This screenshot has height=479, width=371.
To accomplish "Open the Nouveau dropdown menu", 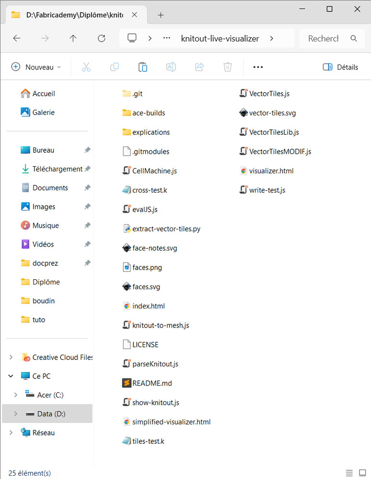I will click(36, 67).
